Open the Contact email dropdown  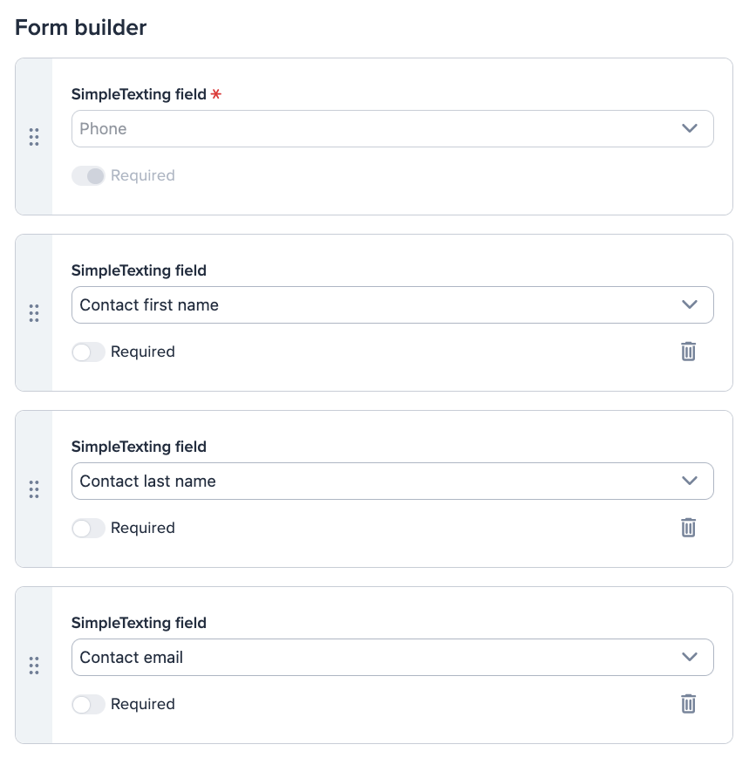392,658
